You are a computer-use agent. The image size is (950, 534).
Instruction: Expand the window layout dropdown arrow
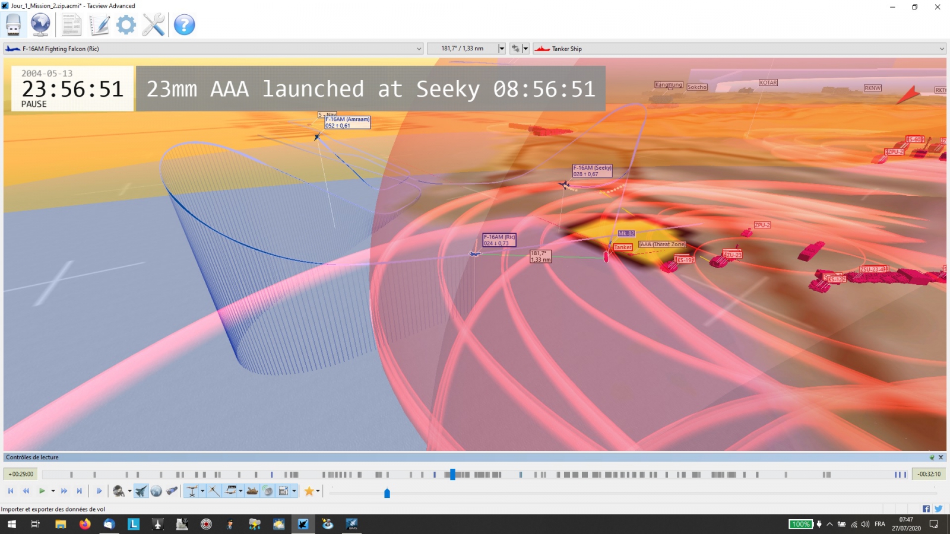[x=294, y=491]
